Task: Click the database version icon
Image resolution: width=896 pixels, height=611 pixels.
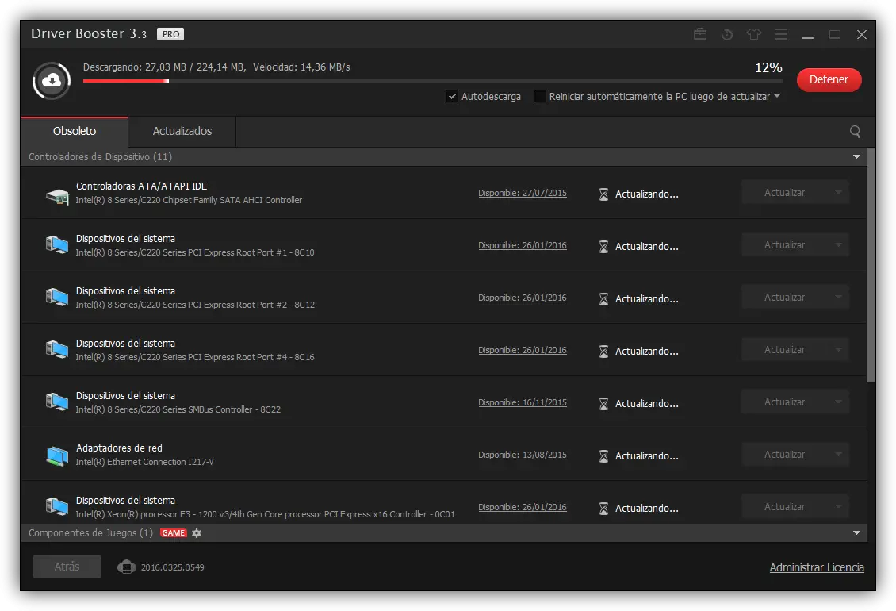Action: 127,567
